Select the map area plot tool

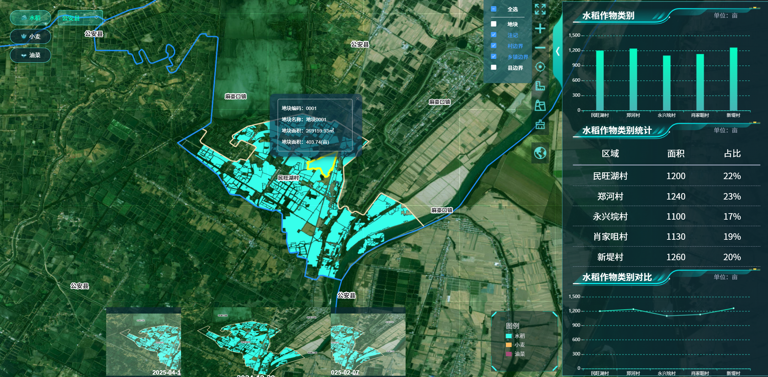pyautogui.click(x=540, y=105)
